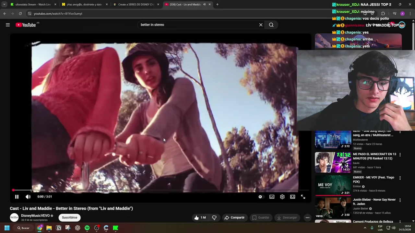Enter full screen mode

(x=303, y=197)
